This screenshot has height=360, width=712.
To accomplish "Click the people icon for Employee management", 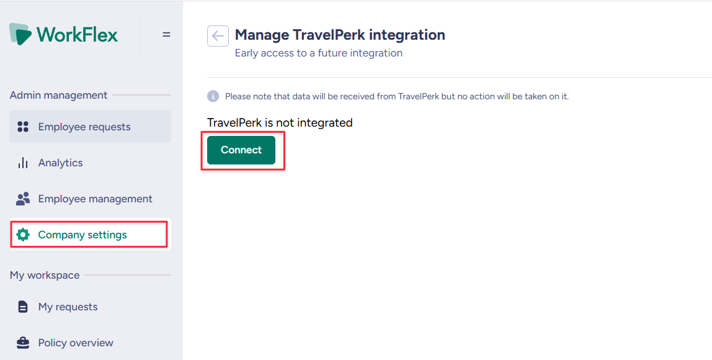I will tap(23, 199).
